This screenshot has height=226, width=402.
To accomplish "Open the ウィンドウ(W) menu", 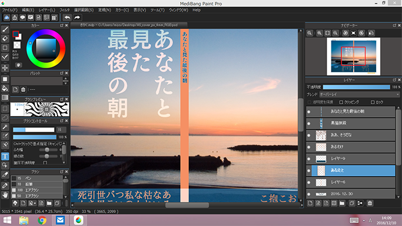I will coord(178,10).
